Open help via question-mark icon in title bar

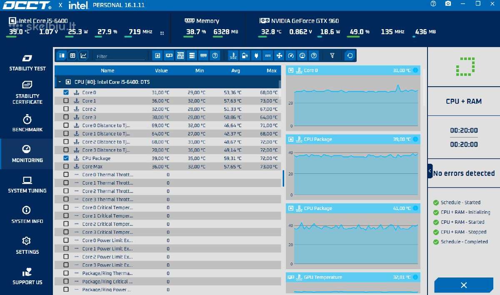[x=433, y=4]
